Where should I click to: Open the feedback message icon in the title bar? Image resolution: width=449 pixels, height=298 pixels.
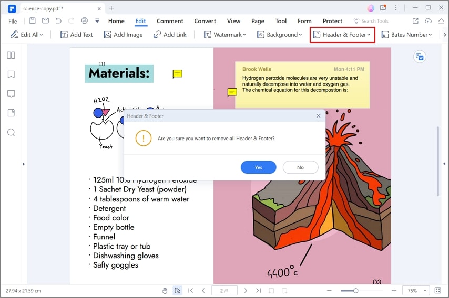pos(383,8)
